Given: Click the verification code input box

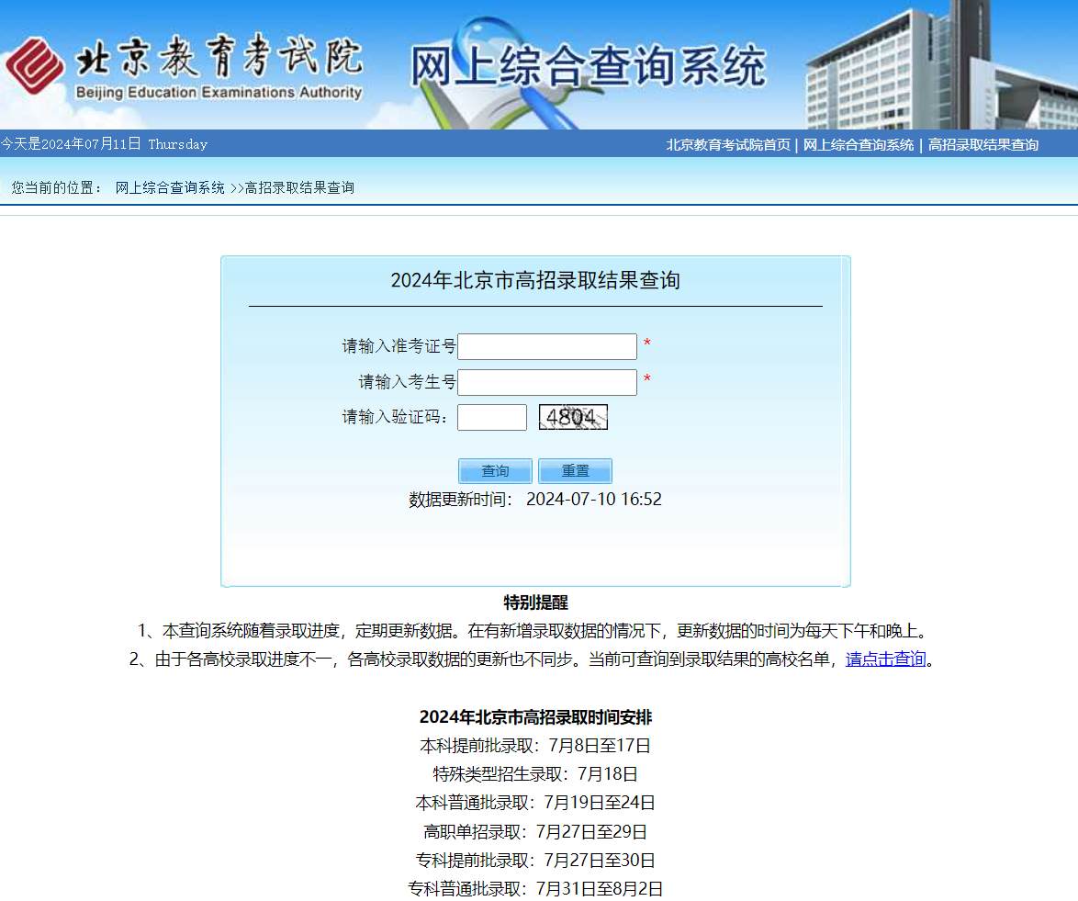Looking at the screenshot, I should [x=491, y=416].
